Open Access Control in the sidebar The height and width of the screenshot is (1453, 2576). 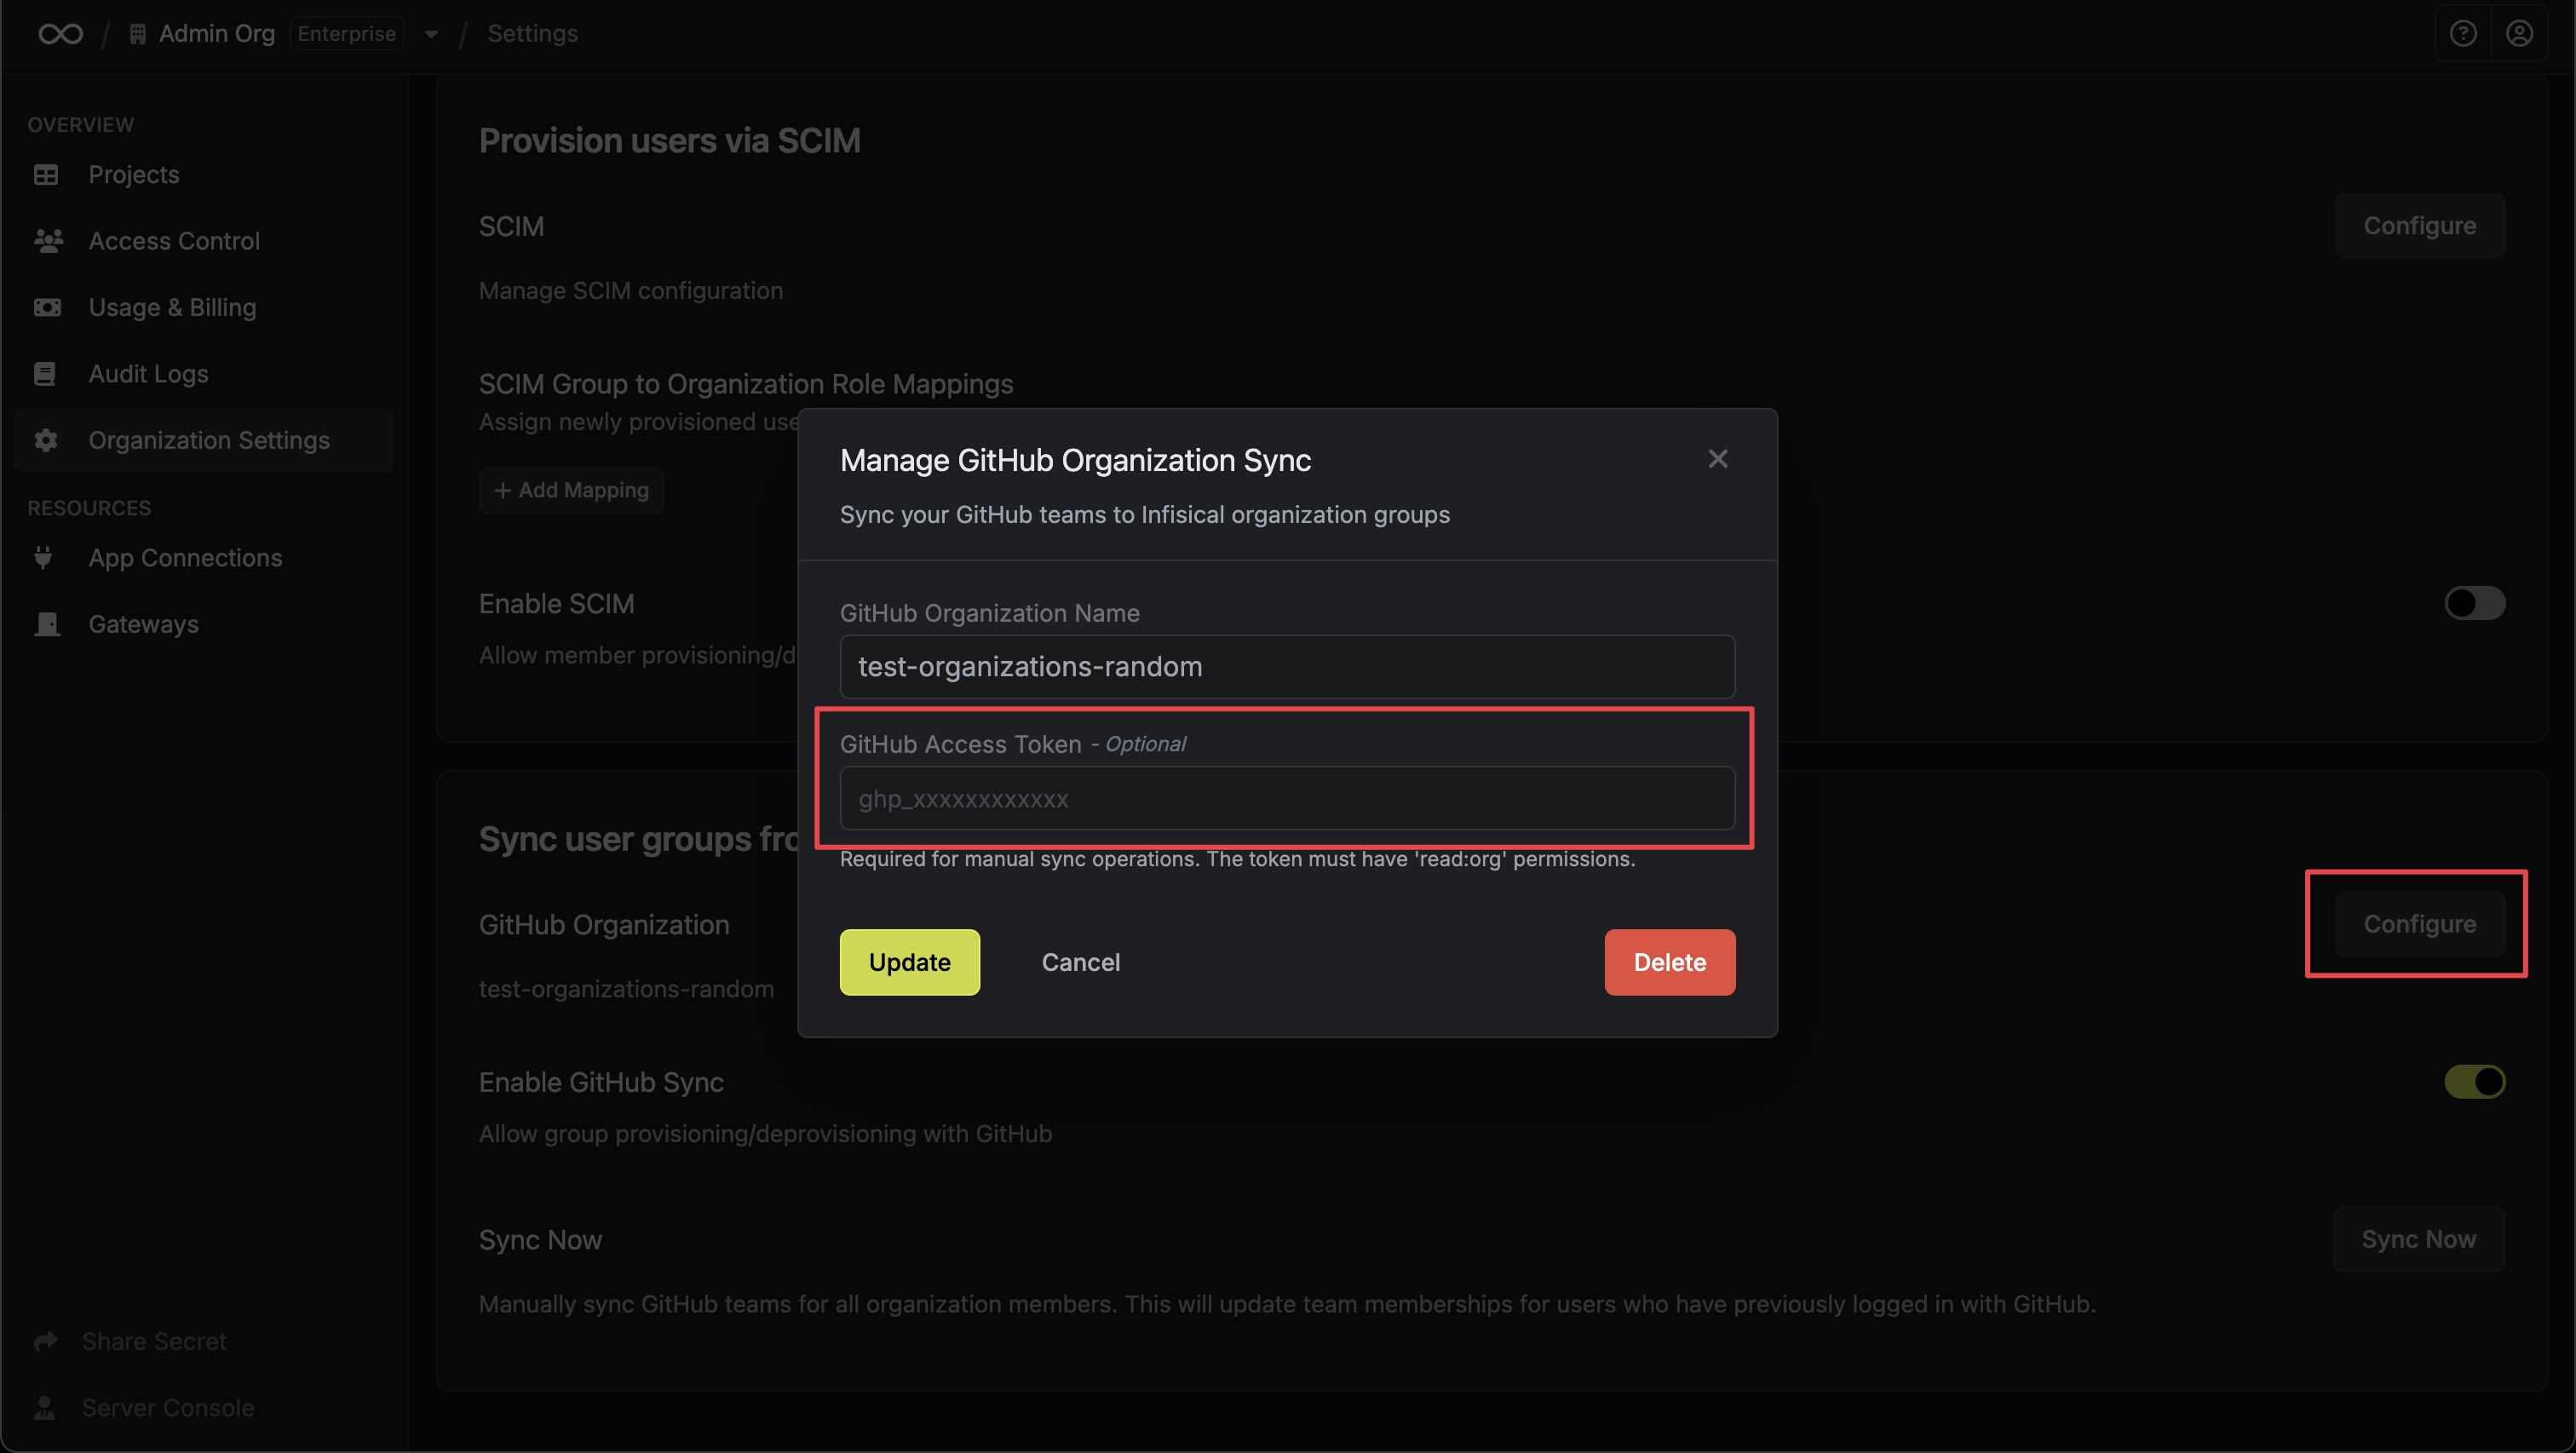(204, 241)
